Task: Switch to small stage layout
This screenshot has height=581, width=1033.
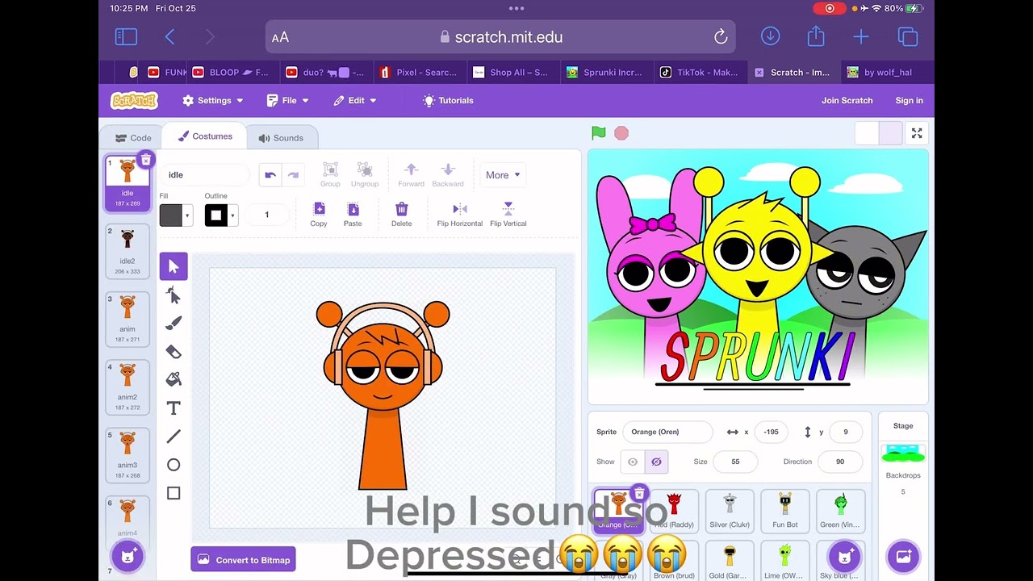Action: click(867, 133)
